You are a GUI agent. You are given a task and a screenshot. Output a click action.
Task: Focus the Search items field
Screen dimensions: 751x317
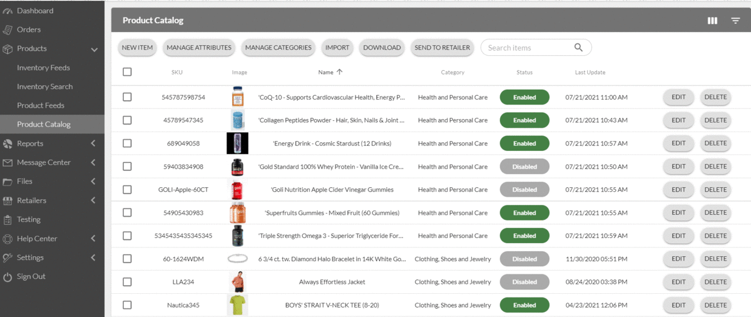pos(528,48)
